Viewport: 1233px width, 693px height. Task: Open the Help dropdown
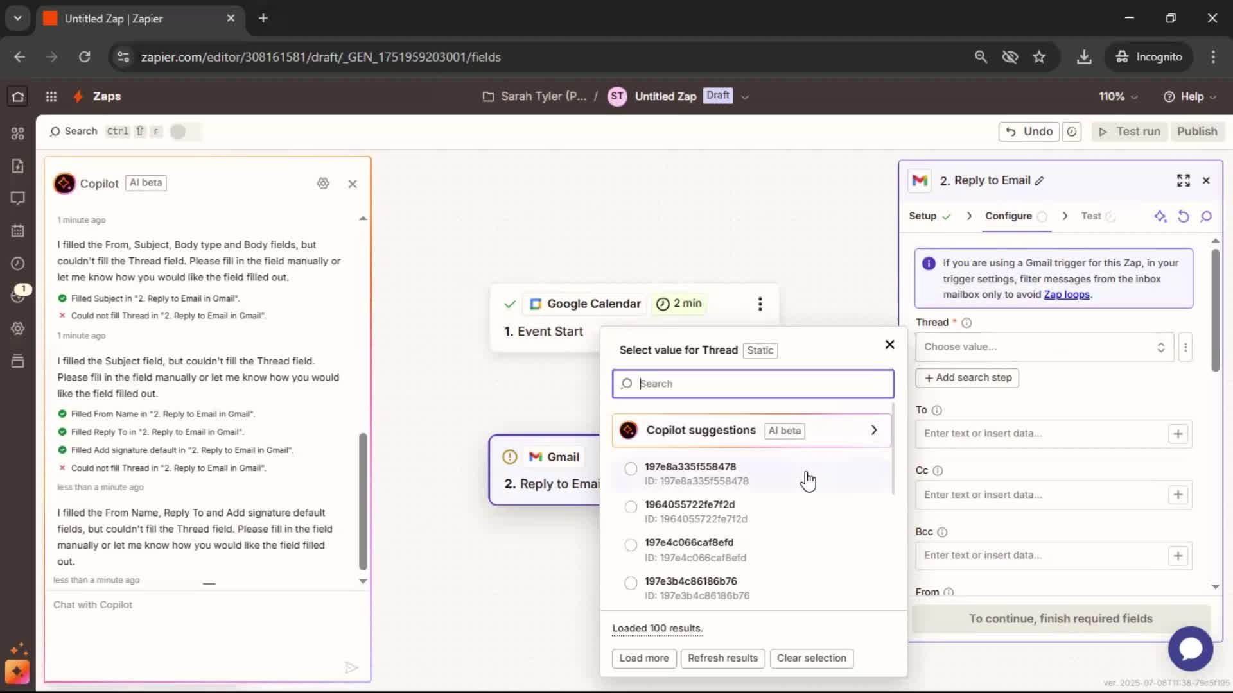[1190, 96]
